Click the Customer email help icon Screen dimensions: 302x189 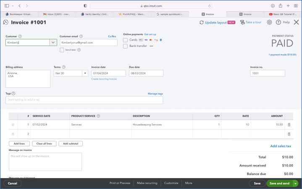[81, 36]
